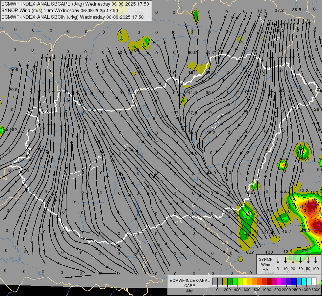Select the bright magenta CAPE legend swatch

(279, 281)
